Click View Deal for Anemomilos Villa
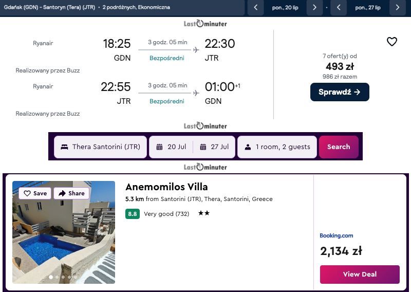Viewport: 411px width, 292px height. coord(360,274)
